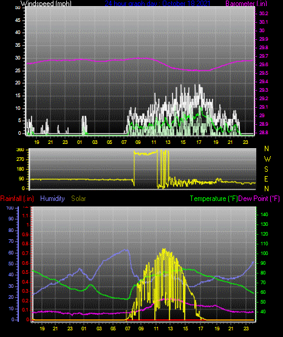Viewport: 283px width, 337px height.
Task: Select the 30.1 barometer scale value
Action: [x=264, y=22]
